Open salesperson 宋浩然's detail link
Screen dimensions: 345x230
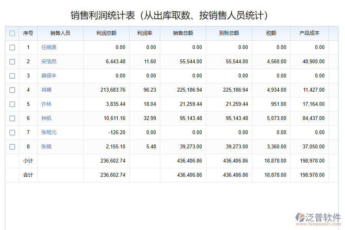click(49, 62)
